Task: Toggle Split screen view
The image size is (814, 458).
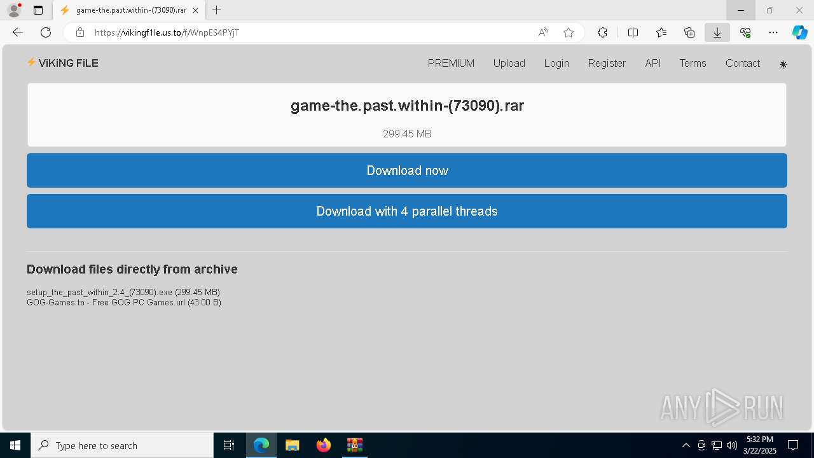Action: point(633,32)
